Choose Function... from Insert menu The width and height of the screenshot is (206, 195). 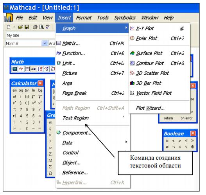tap(92, 53)
